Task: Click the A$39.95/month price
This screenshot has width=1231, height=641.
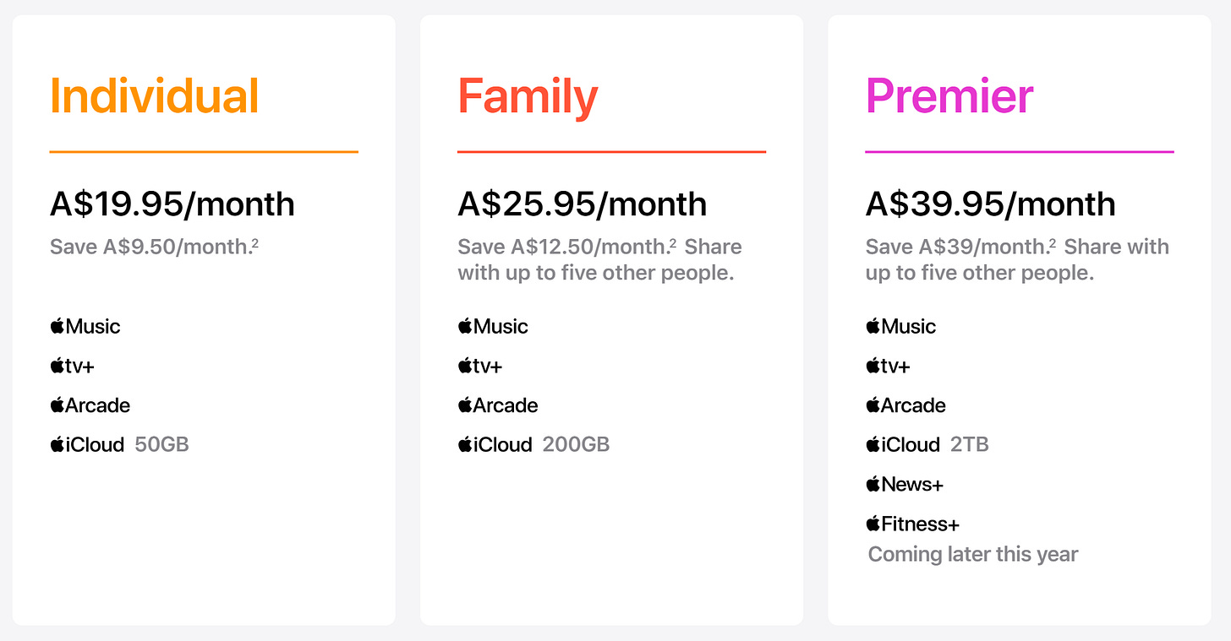Action: point(991,204)
